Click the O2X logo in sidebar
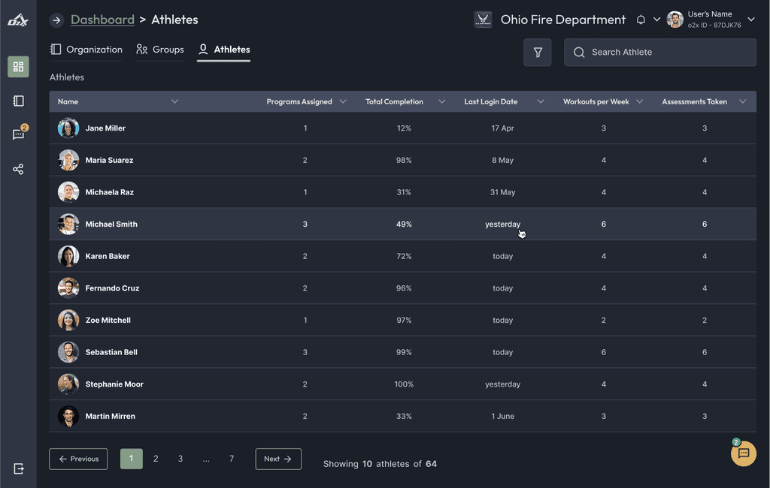This screenshot has width=770, height=488. [x=18, y=20]
